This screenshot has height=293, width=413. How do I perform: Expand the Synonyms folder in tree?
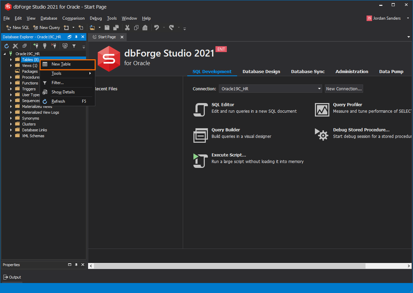11,118
